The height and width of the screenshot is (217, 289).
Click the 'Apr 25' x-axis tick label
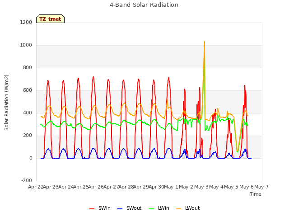coord(81,187)
